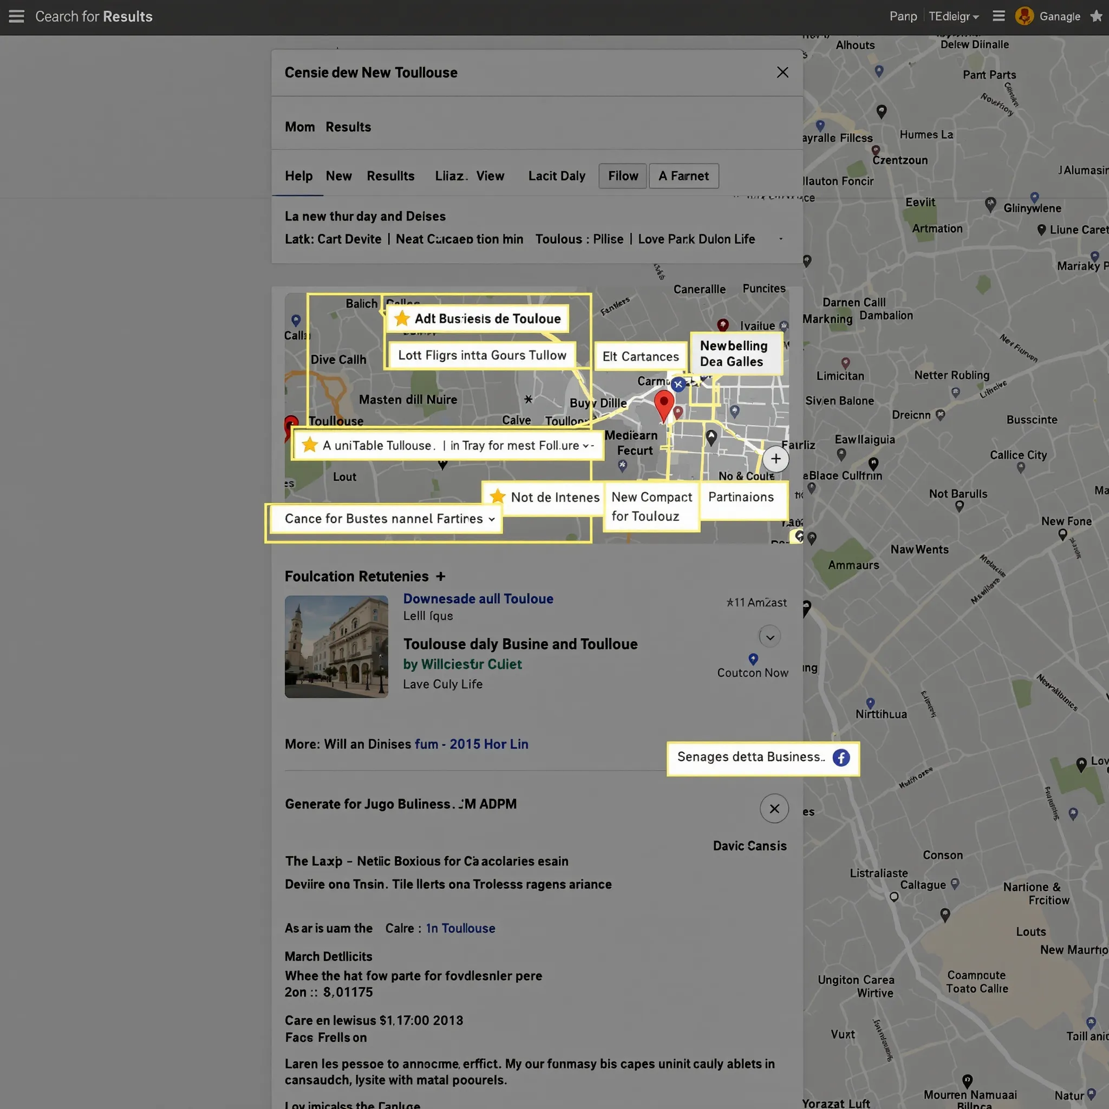Click the Flow button

click(x=622, y=175)
